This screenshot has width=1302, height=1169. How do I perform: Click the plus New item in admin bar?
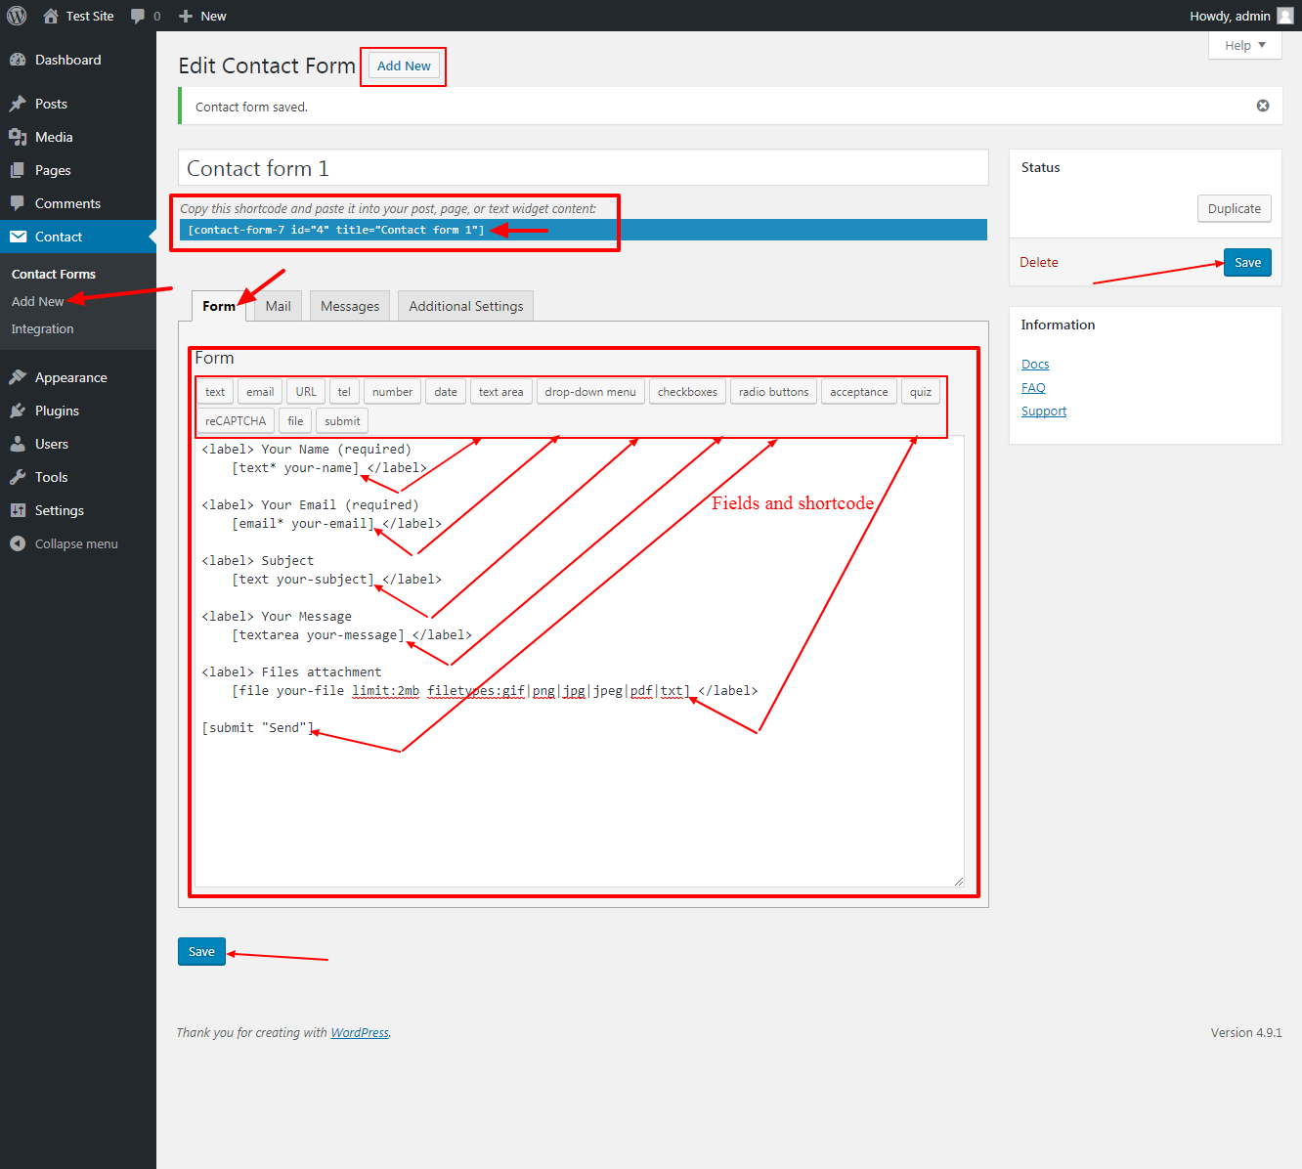[202, 16]
